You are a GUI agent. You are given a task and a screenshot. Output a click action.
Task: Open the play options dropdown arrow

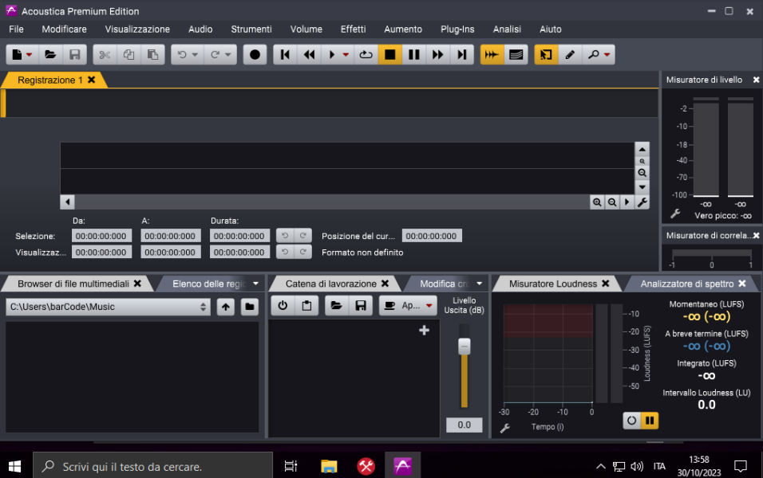click(346, 55)
